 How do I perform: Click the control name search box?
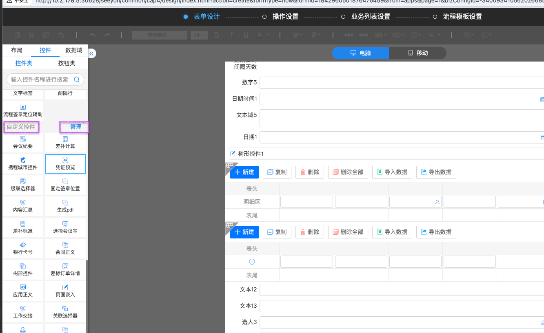[40, 79]
